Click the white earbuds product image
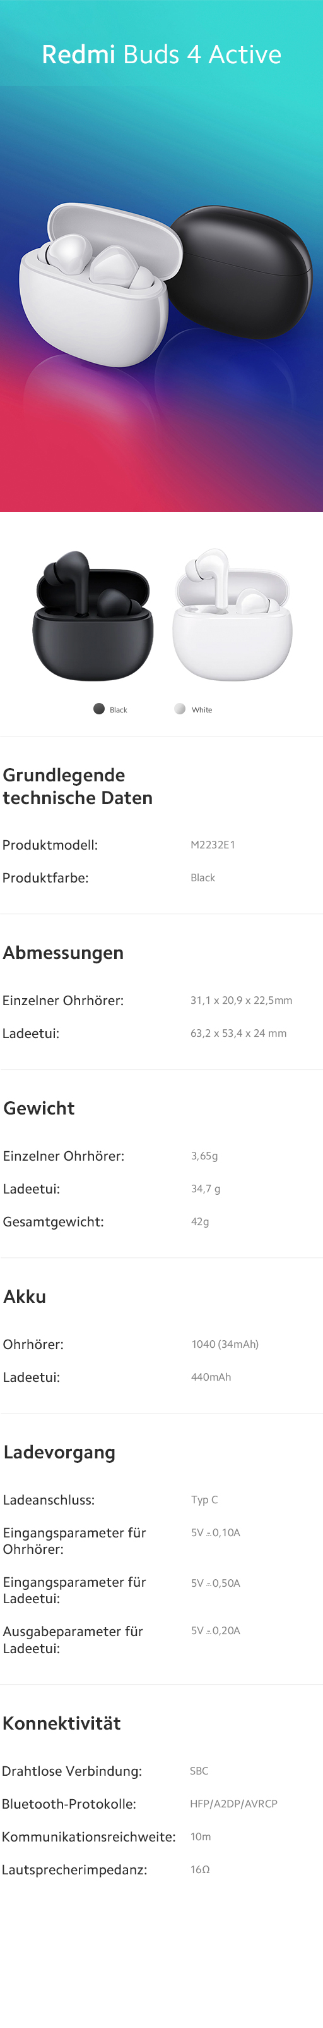323x2028 pixels. [x=232, y=615]
